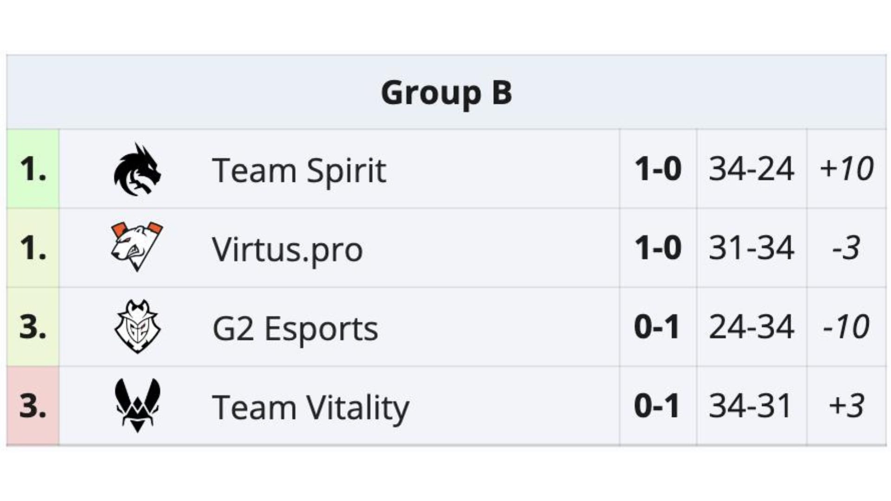This screenshot has width=891, height=501.
Task: Click the red rank cell beside Vitality
Action: point(33,406)
